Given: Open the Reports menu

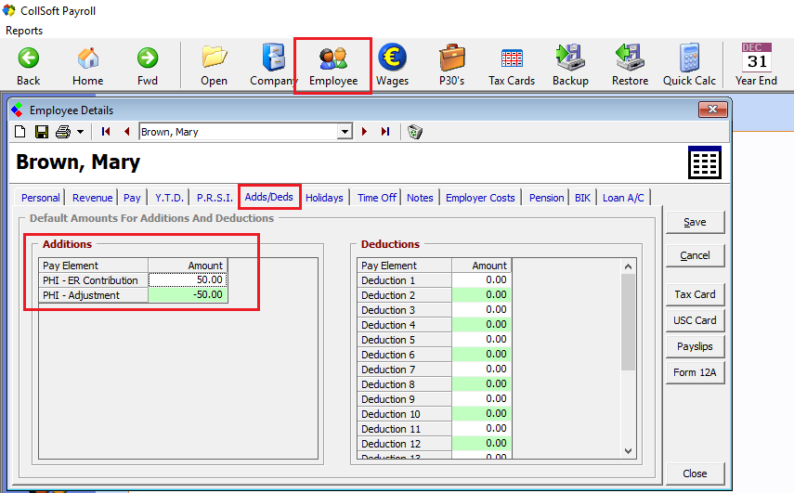Looking at the screenshot, I should click(x=25, y=31).
